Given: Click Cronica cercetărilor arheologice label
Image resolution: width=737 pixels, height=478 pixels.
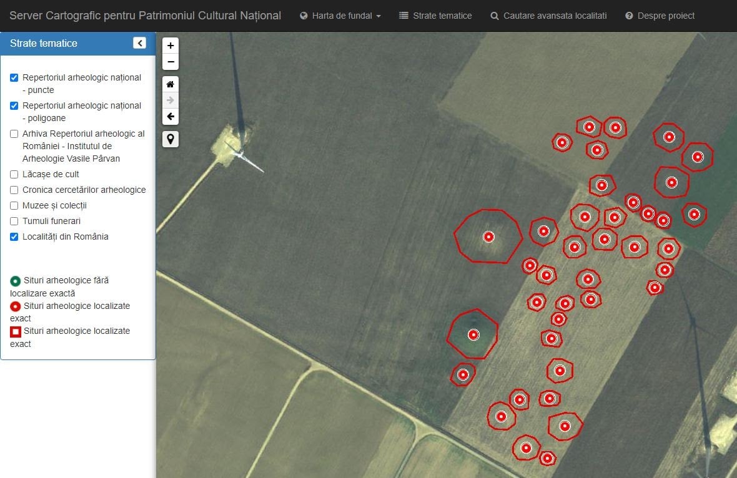Looking at the screenshot, I should (84, 190).
